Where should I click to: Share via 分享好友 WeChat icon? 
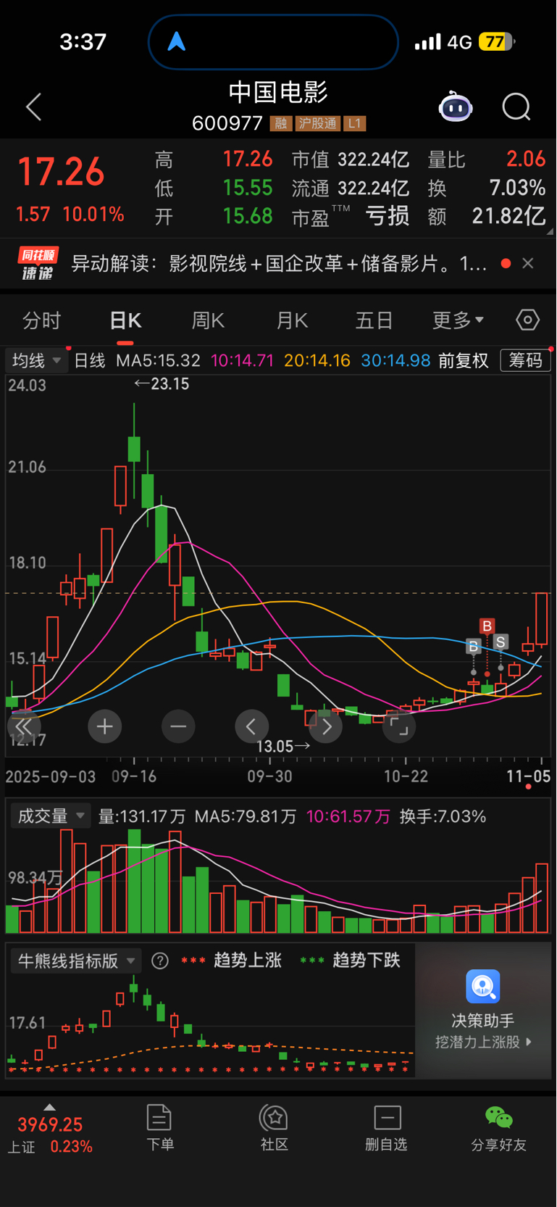pyautogui.click(x=498, y=1117)
